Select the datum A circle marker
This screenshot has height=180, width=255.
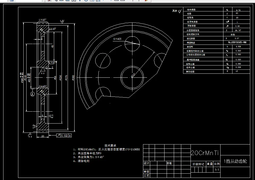(x=33, y=94)
